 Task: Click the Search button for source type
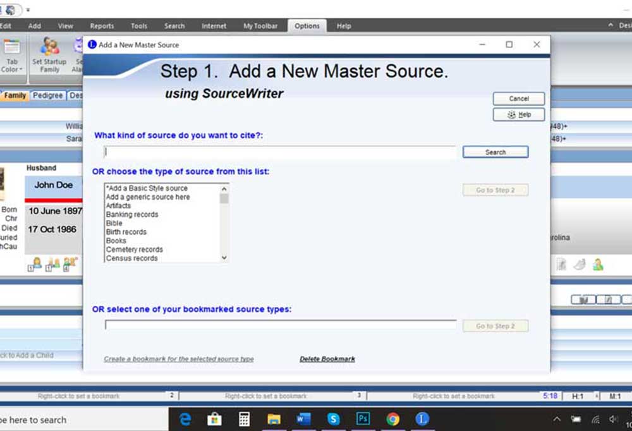(495, 152)
